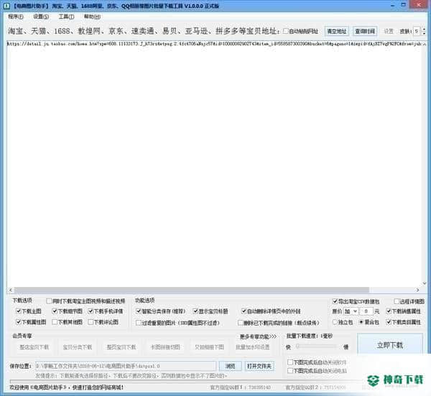Screen dimensions: 431x396
Task: Open the 更多专享功能>>> link
Action: click(258, 336)
